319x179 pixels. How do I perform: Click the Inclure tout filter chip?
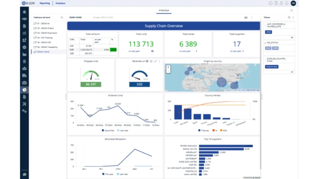(x=272, y=67)
